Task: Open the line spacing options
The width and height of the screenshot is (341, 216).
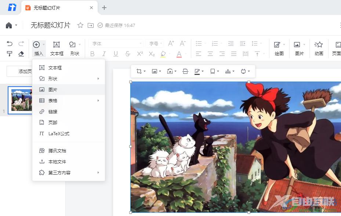Action: (255, 43)
